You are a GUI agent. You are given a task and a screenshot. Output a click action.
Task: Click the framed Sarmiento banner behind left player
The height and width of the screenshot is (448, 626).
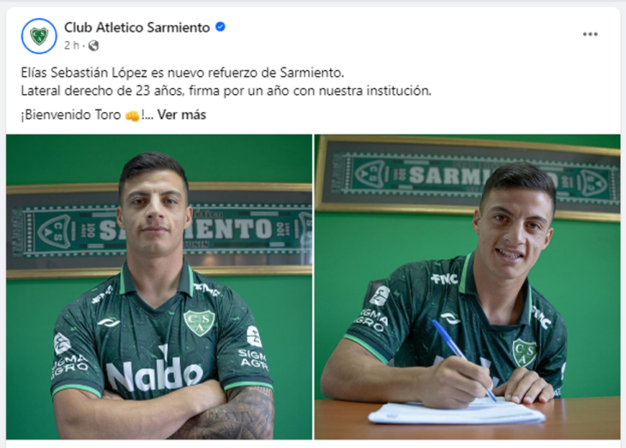[160, 230]
